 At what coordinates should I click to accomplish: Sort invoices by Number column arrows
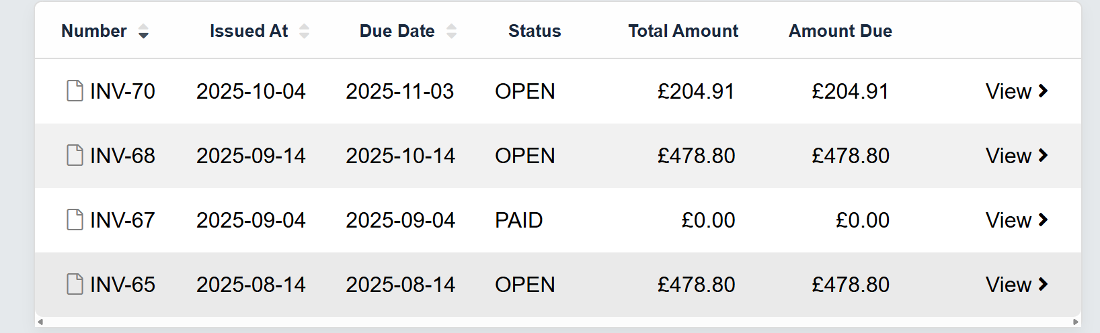click(143, 32)
